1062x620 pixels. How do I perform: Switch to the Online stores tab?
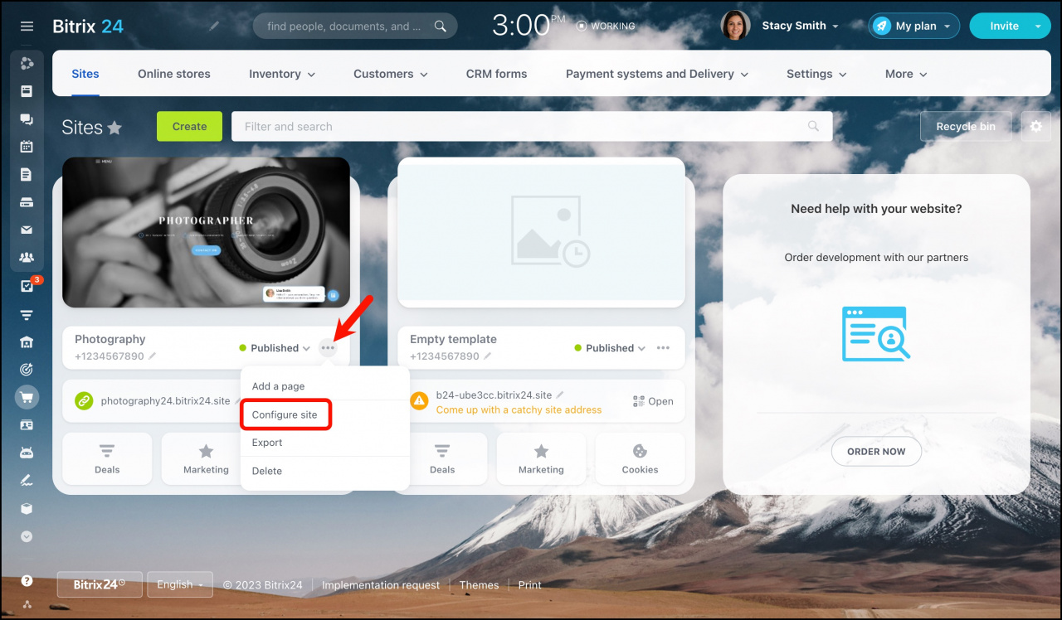click(174, 74)
